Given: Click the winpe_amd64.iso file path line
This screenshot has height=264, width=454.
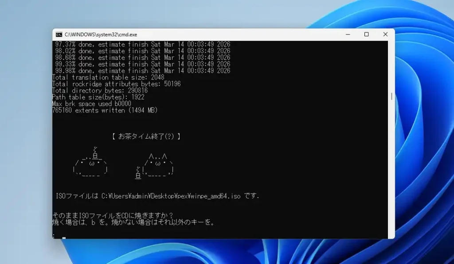Looking at the screenshot, I should (157, 196).
